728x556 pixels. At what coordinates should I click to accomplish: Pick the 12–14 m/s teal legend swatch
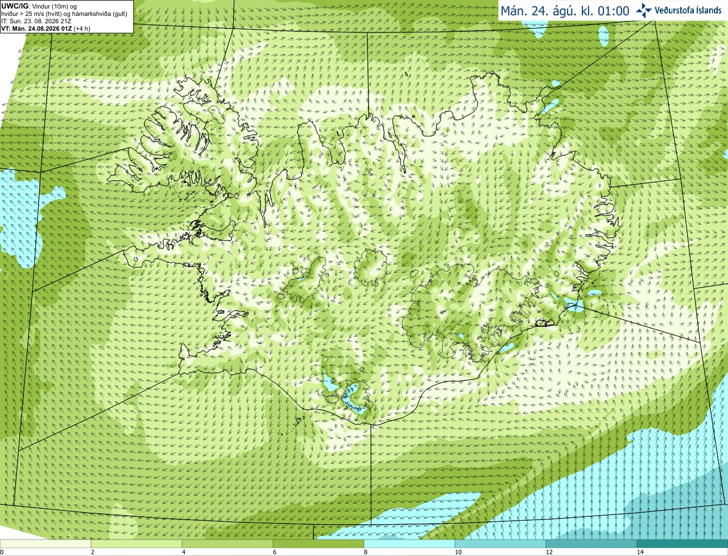[x=591, y=544]
